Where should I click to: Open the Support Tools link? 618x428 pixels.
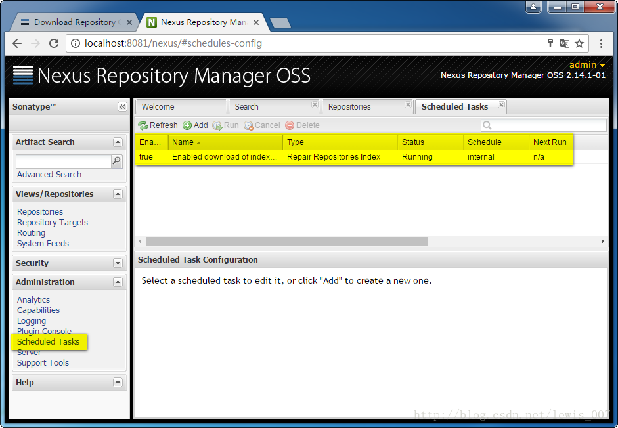(43, 363)
